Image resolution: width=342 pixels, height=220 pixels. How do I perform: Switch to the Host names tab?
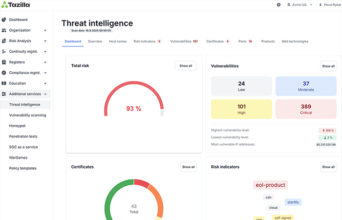tap(118, 41)
